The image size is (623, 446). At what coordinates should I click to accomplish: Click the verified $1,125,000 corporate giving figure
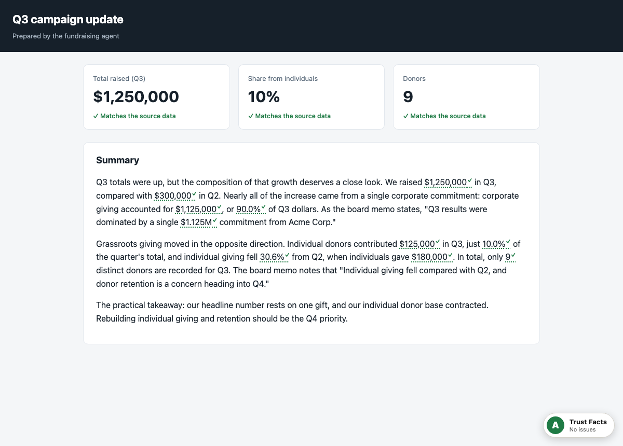(x=199, y=210)
